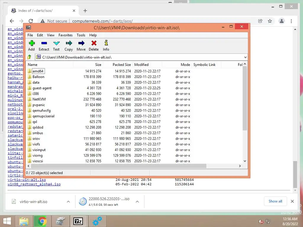Go up one folder level in 7-Zip
303x227 pixels.
pyautogui.click(x=29, y=57)
